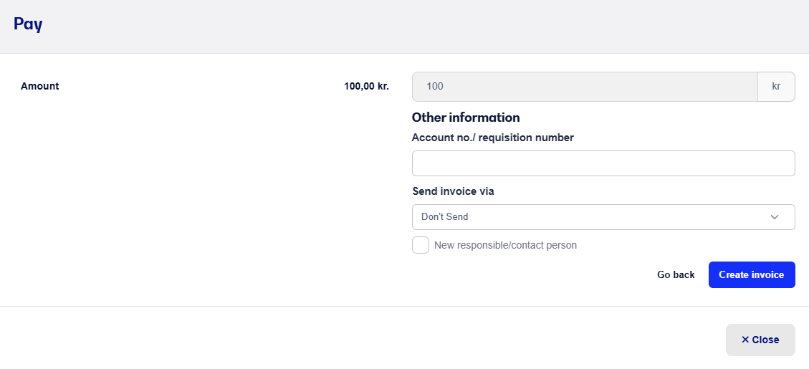Click the kr currency suffix box

tap(776, 87)
